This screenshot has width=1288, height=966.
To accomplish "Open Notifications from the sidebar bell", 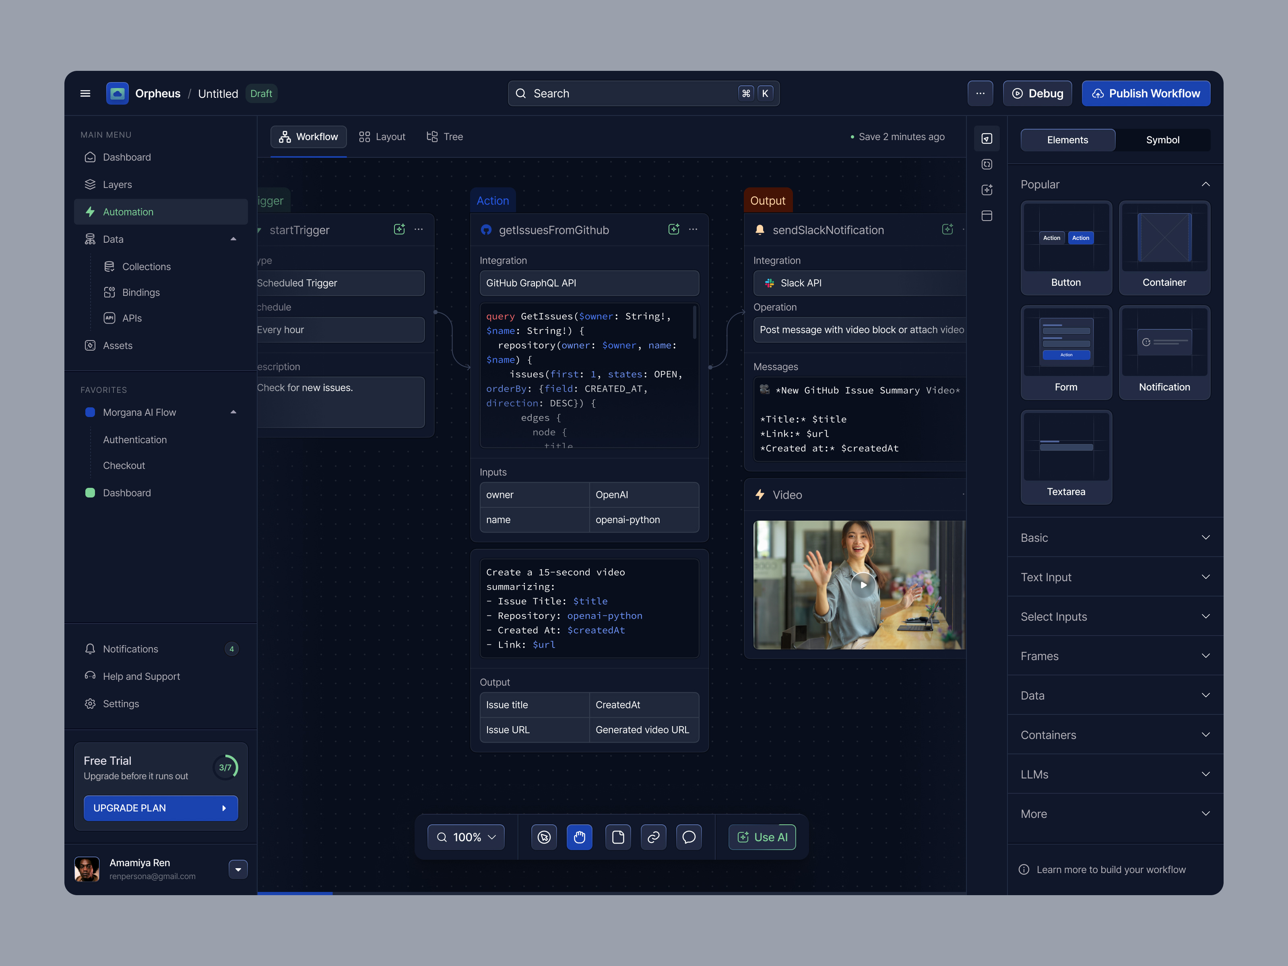I will pos(90,648).
